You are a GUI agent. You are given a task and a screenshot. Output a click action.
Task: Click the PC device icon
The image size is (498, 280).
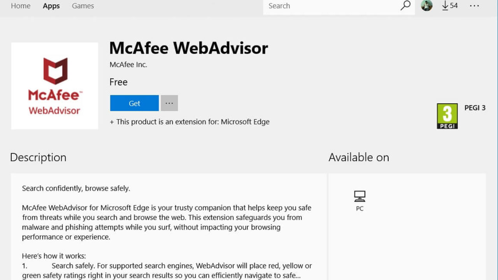tap(359, 196)
